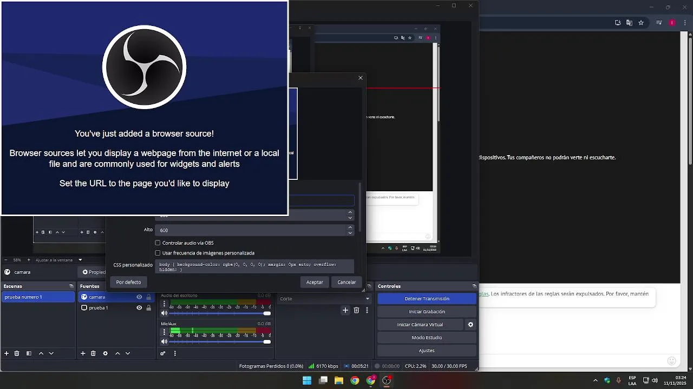Open Ajustes settings button
Image resolution: width=693 pixels, height=389 pixels.
[427, 351]
